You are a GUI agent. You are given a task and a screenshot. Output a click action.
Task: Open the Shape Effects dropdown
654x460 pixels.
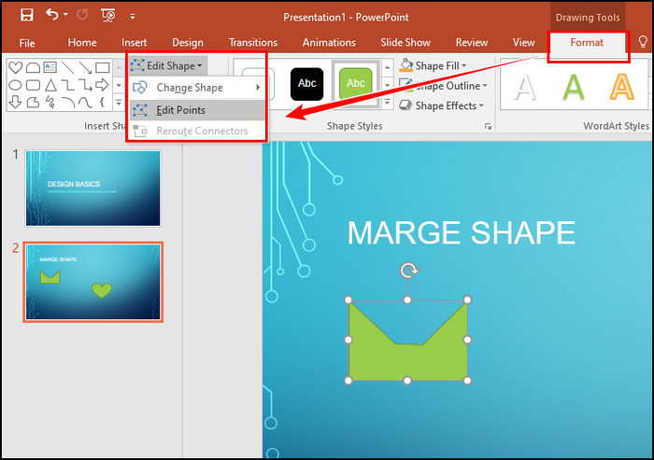[x=441, y=105]
